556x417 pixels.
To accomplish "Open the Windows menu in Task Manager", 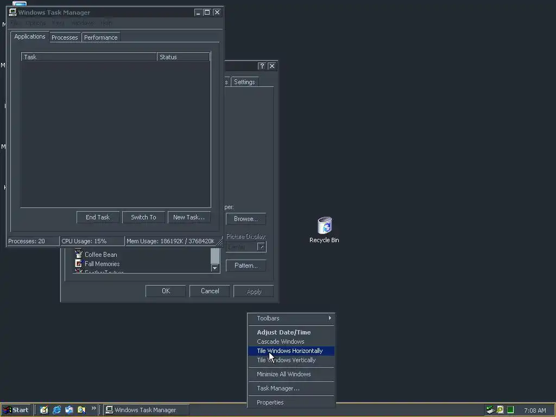I will coord(83,23).
